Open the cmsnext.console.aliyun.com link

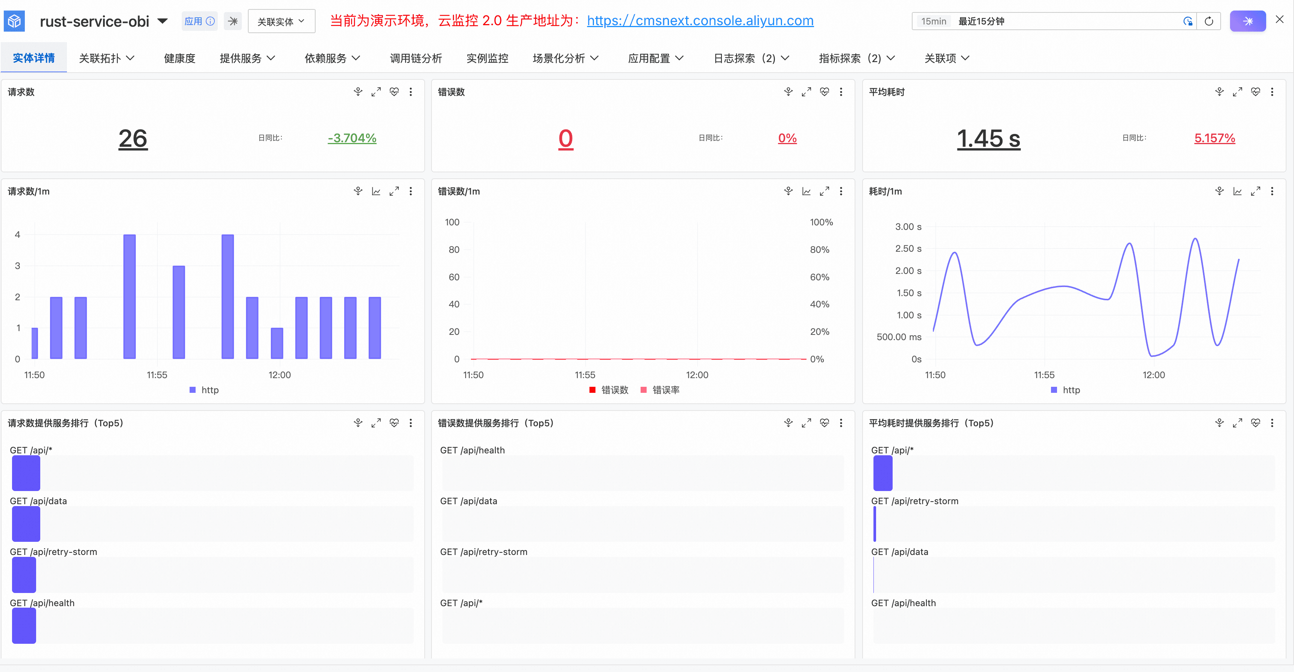tap(700, 21)
